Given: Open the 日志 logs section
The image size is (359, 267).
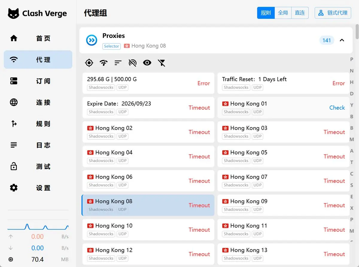Looking at the screenshot, I should pyautogui.click(x=38, y=145).
